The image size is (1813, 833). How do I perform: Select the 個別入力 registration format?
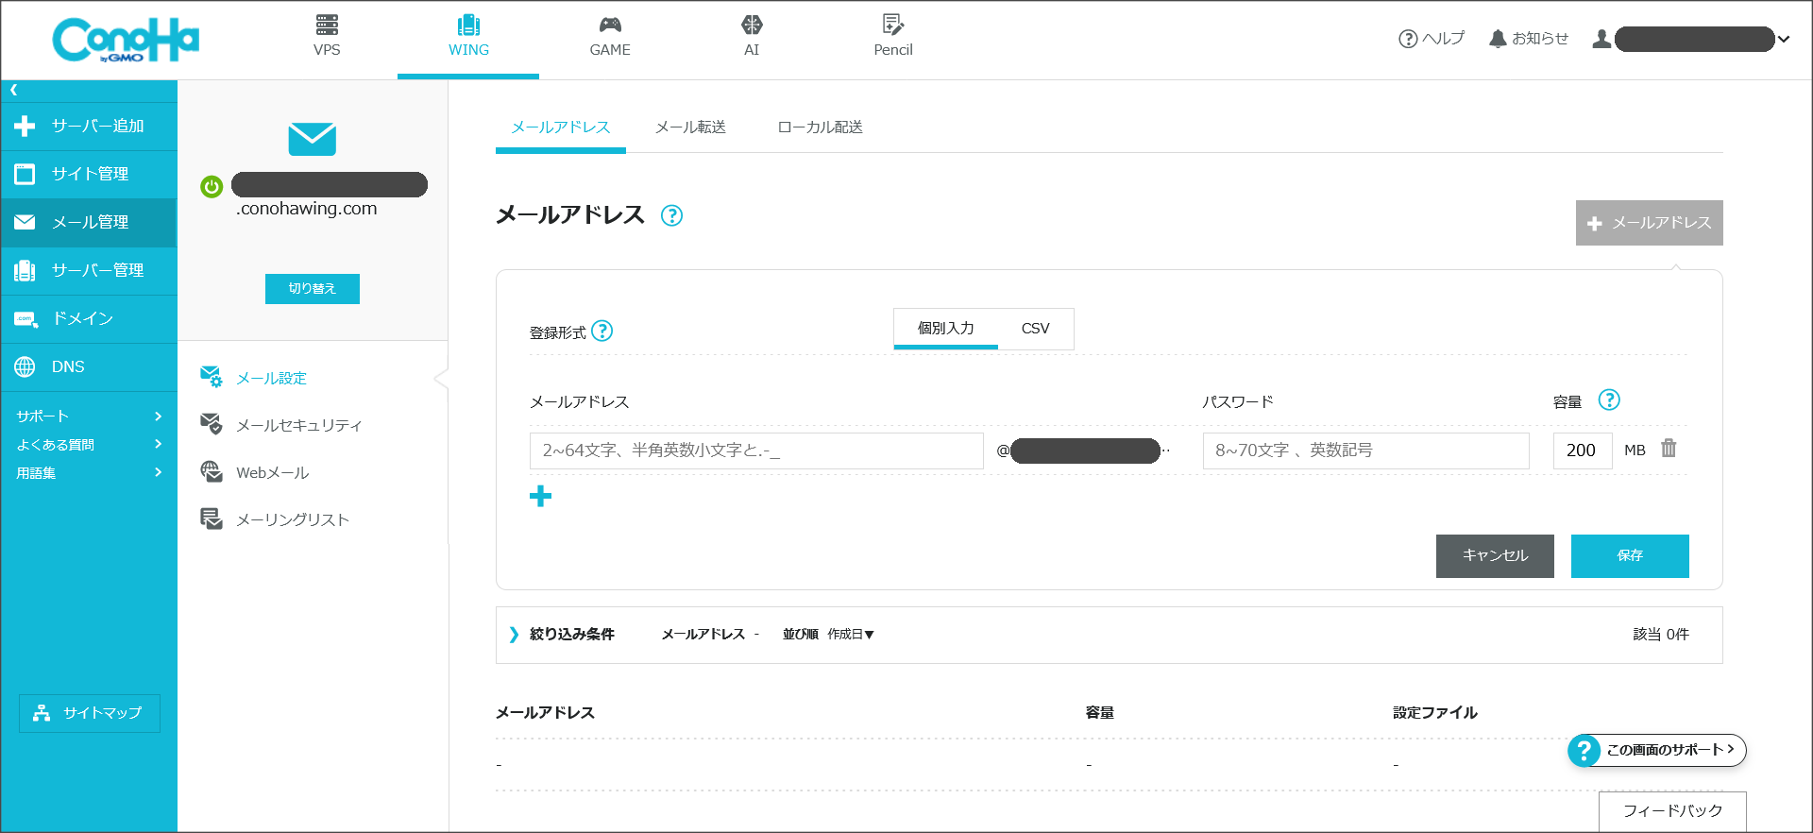pyautogui.click(x=945, y=329)
